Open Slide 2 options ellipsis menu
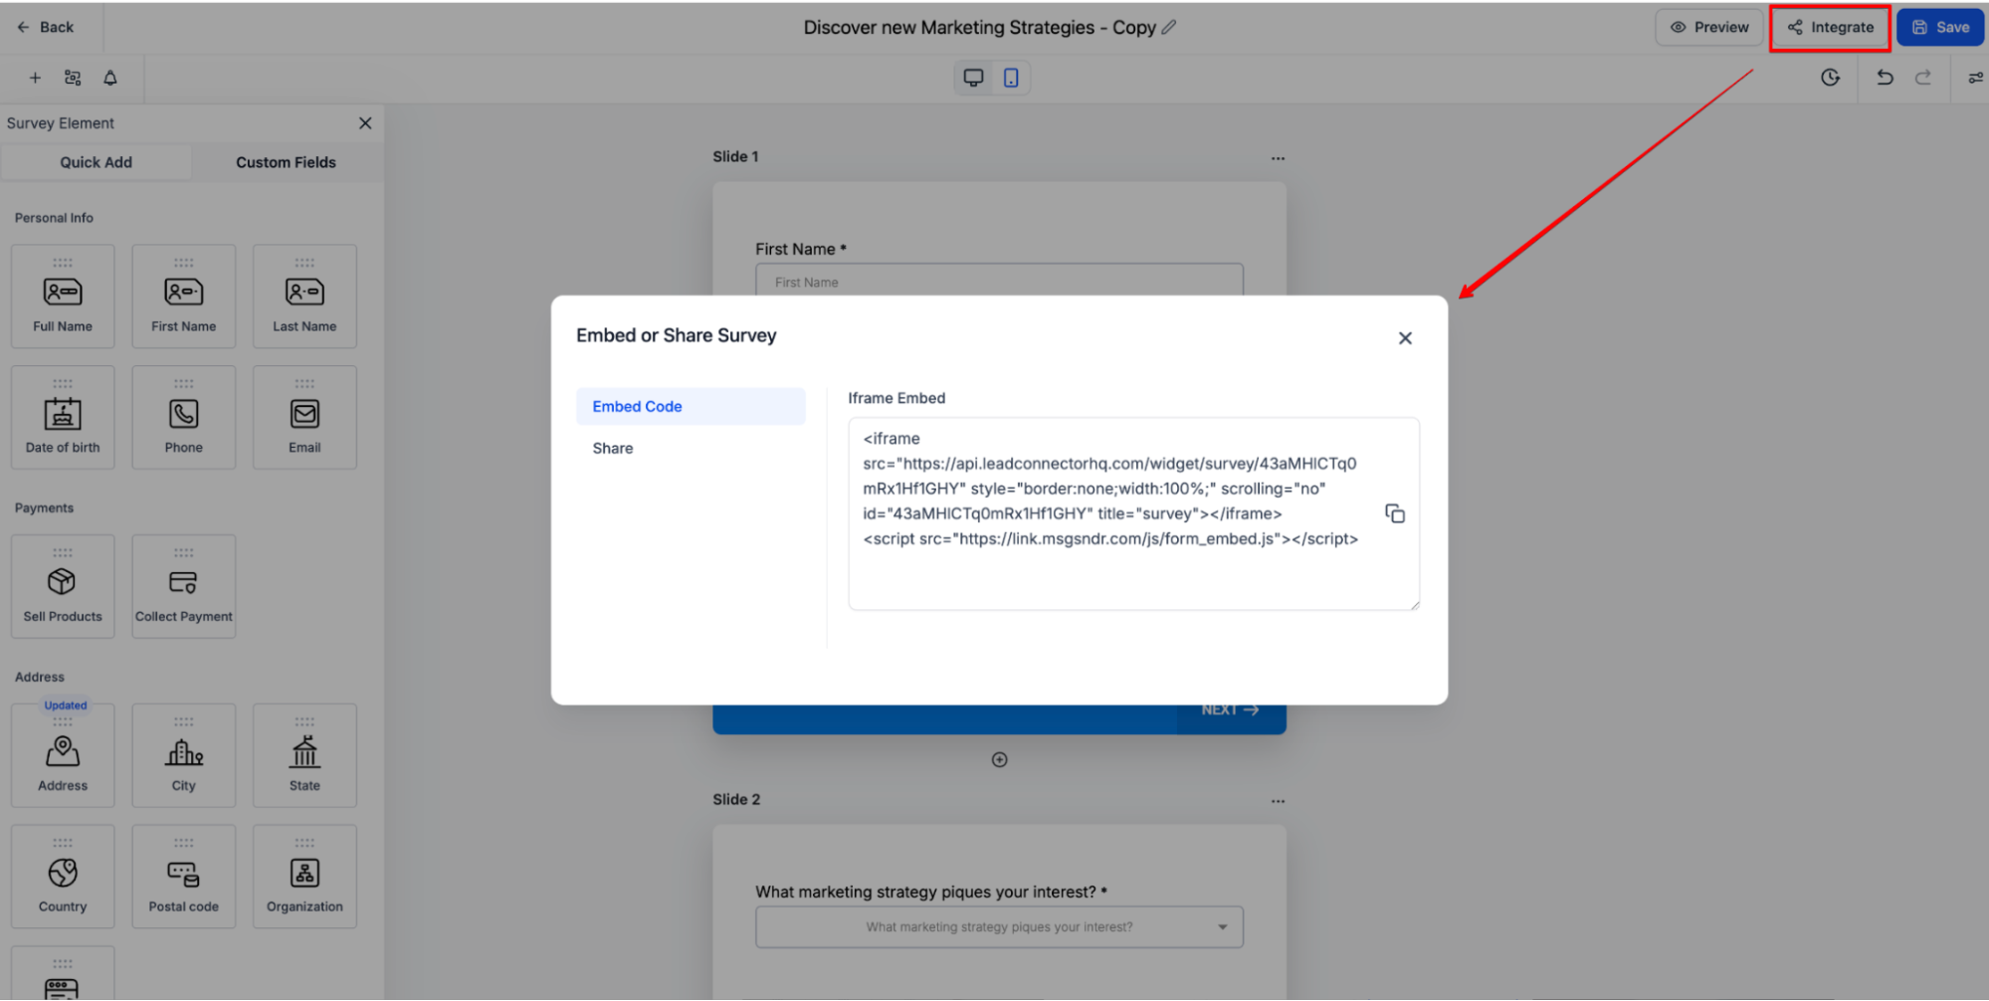Image resolution: width=1989 pixels, height=1001 pixels. coord(1278,801)
